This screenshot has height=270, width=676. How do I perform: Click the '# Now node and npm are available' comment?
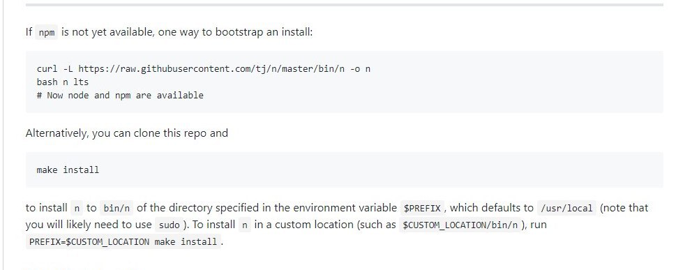[x=120, y=95]
